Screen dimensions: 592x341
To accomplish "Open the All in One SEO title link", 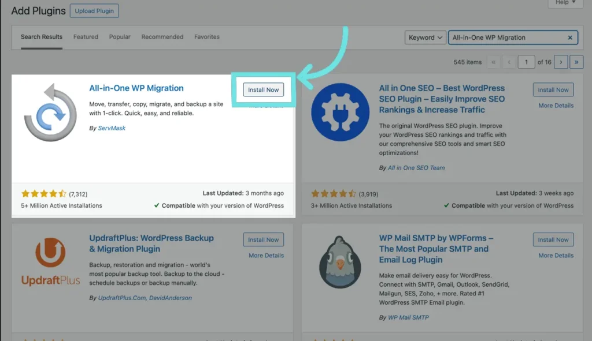I will [x=442, y=99].
